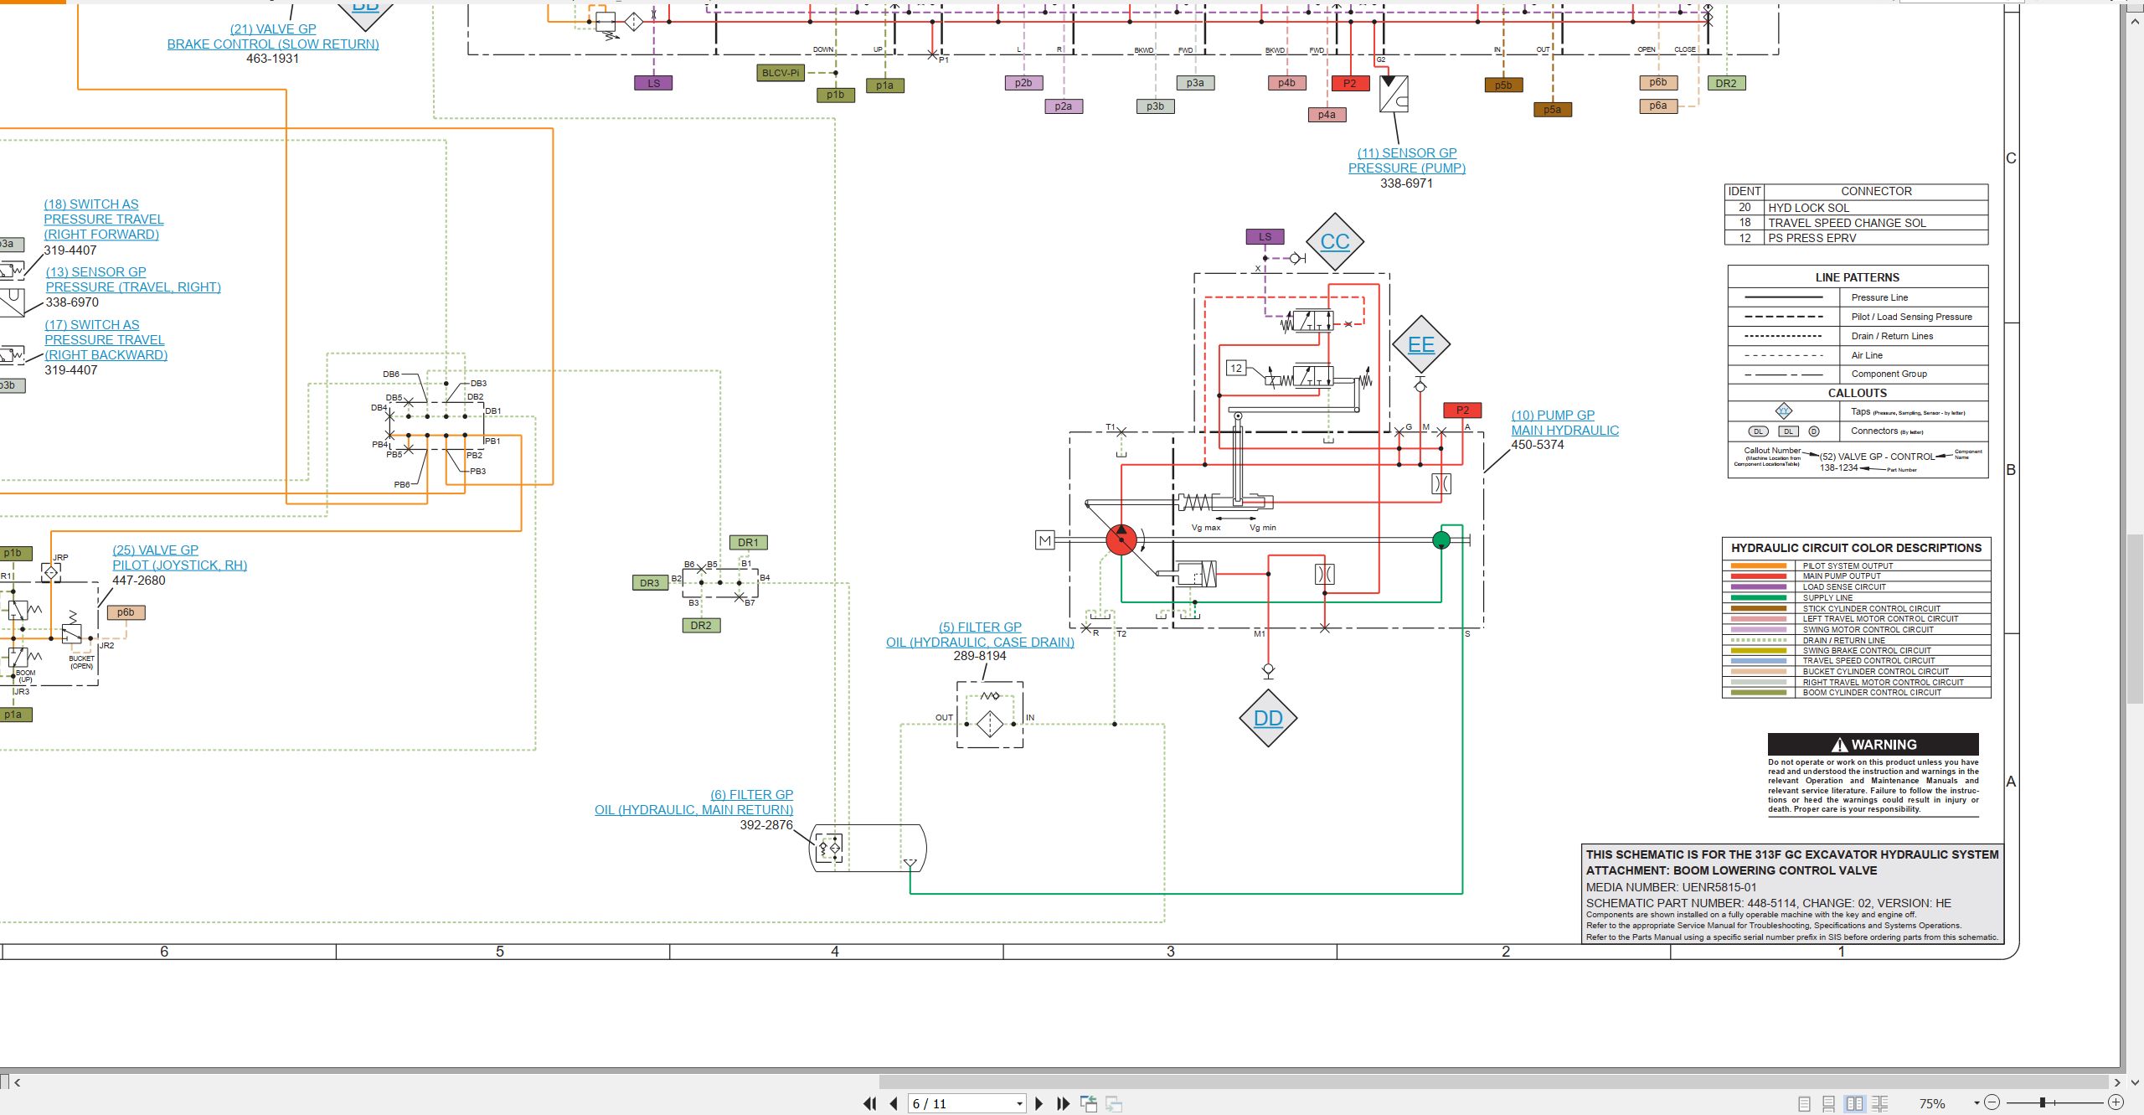Click 'TRAVEL SPEED CHANGE SOL' table cell
Viewport: 2144px width, 1115px height.
coord(1876,223)
